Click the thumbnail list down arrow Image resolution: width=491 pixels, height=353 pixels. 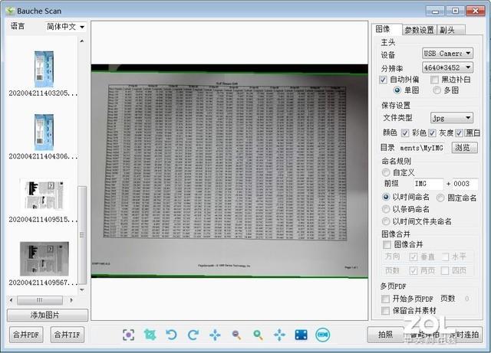tap(82, 290)
